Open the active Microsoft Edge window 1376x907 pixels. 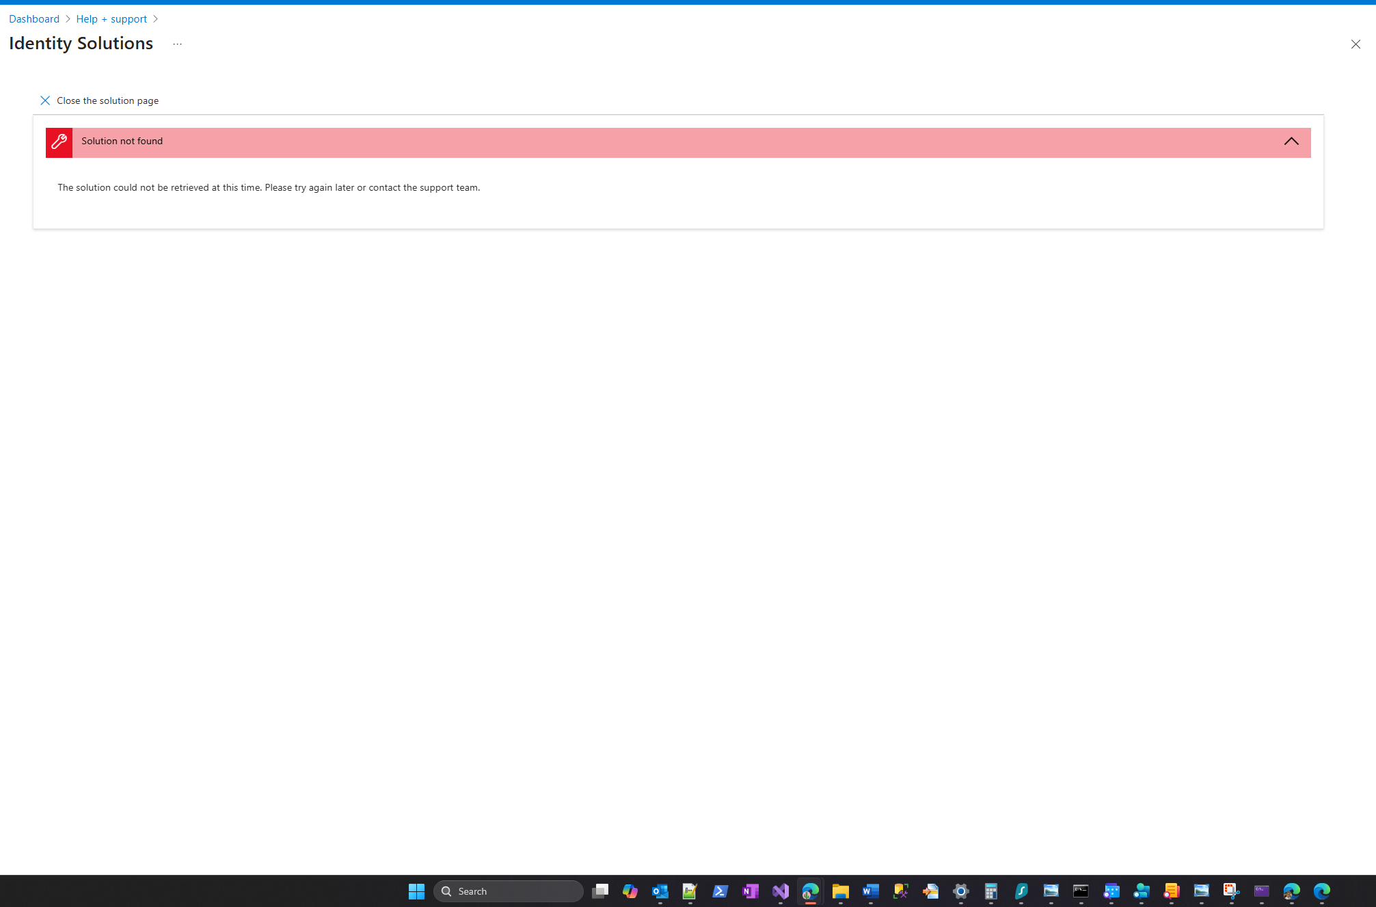(x=810, y=891)
